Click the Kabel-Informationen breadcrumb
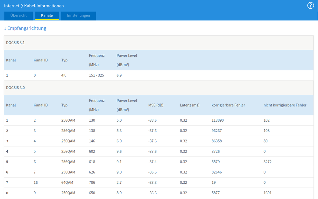 (x=44, y=6)
